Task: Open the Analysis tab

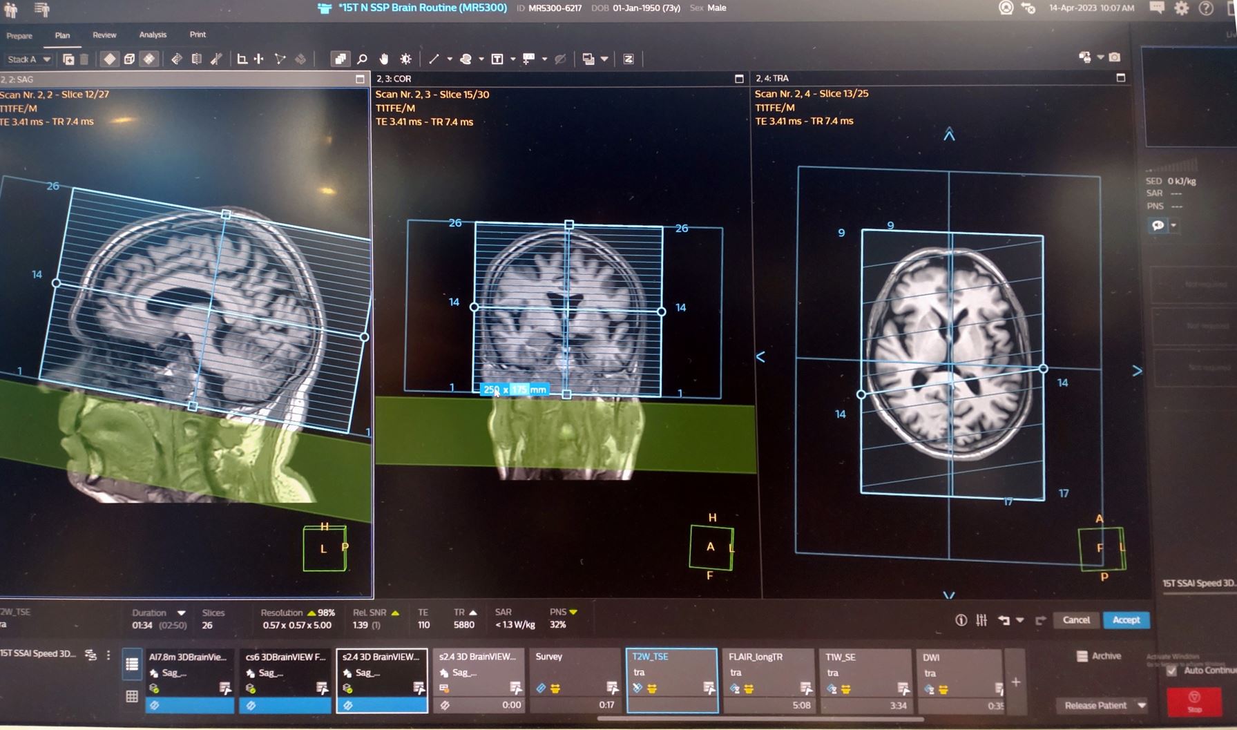Action: pos(153,35)
